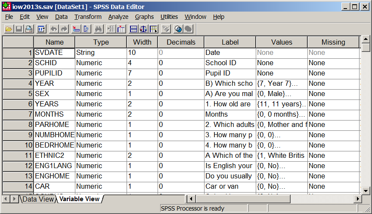Open the Edit menu
The height and width of the screenshot is (214, 372).
[25, 17]
